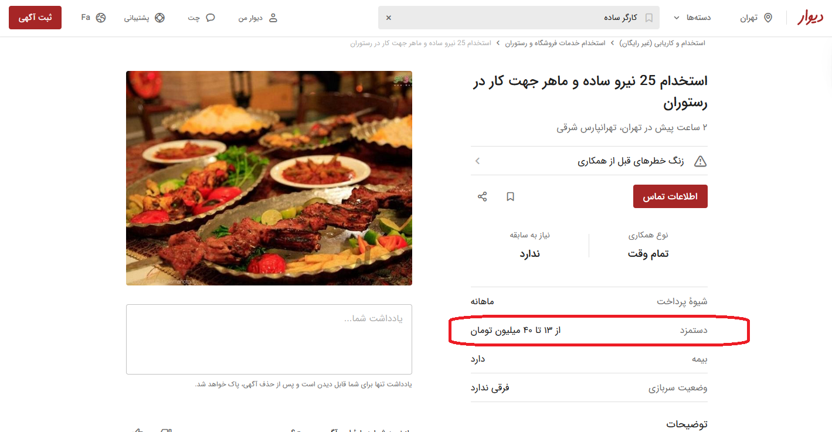
Task: Bookmark this job ad
Action: pos(510,196)
